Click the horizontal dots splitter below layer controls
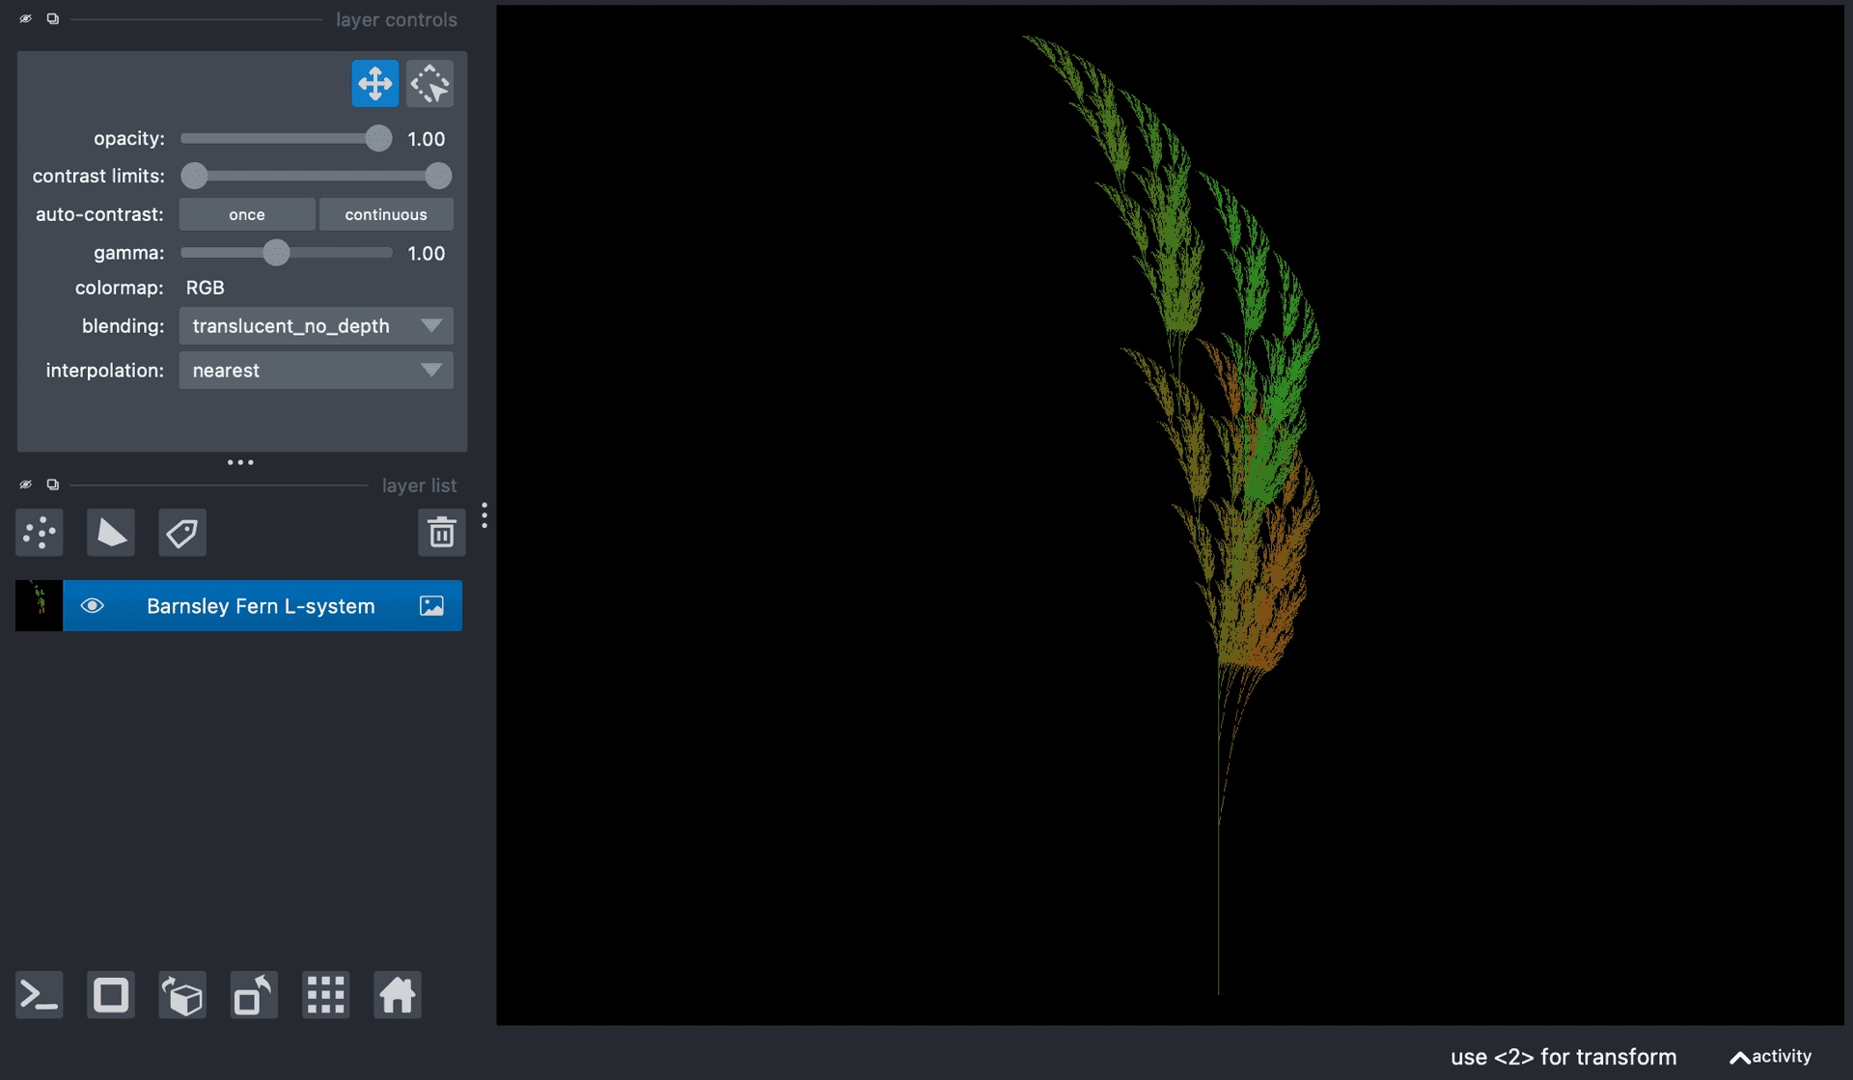 [x=240, y=462]
